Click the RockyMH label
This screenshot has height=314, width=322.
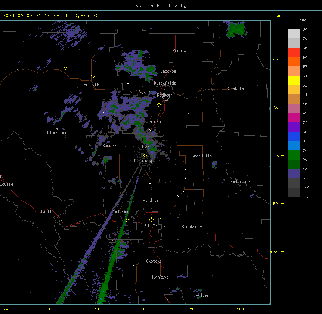(92, 84)
